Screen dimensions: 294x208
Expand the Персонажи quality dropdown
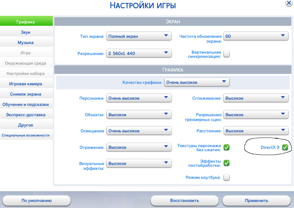[x=139, y=98]
